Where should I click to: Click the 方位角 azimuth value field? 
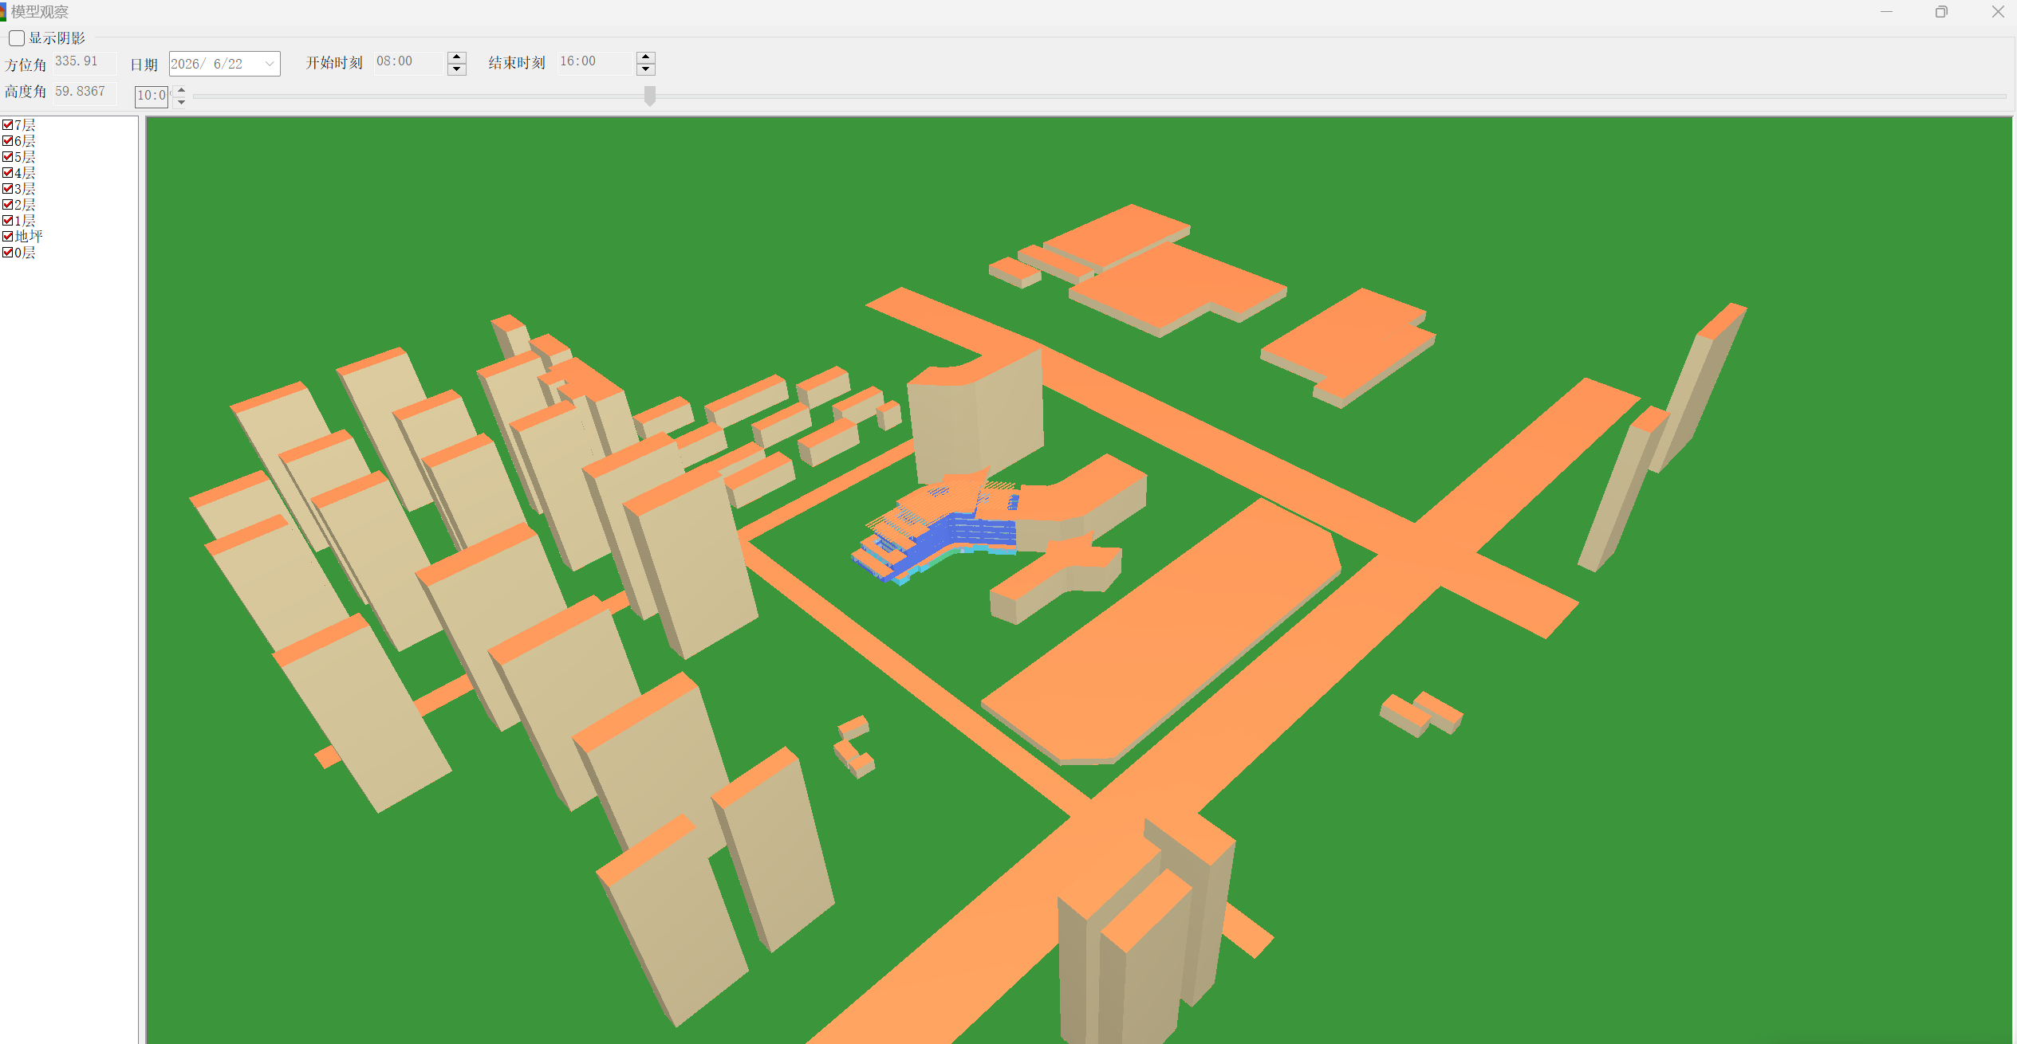(x=84, y=62)
